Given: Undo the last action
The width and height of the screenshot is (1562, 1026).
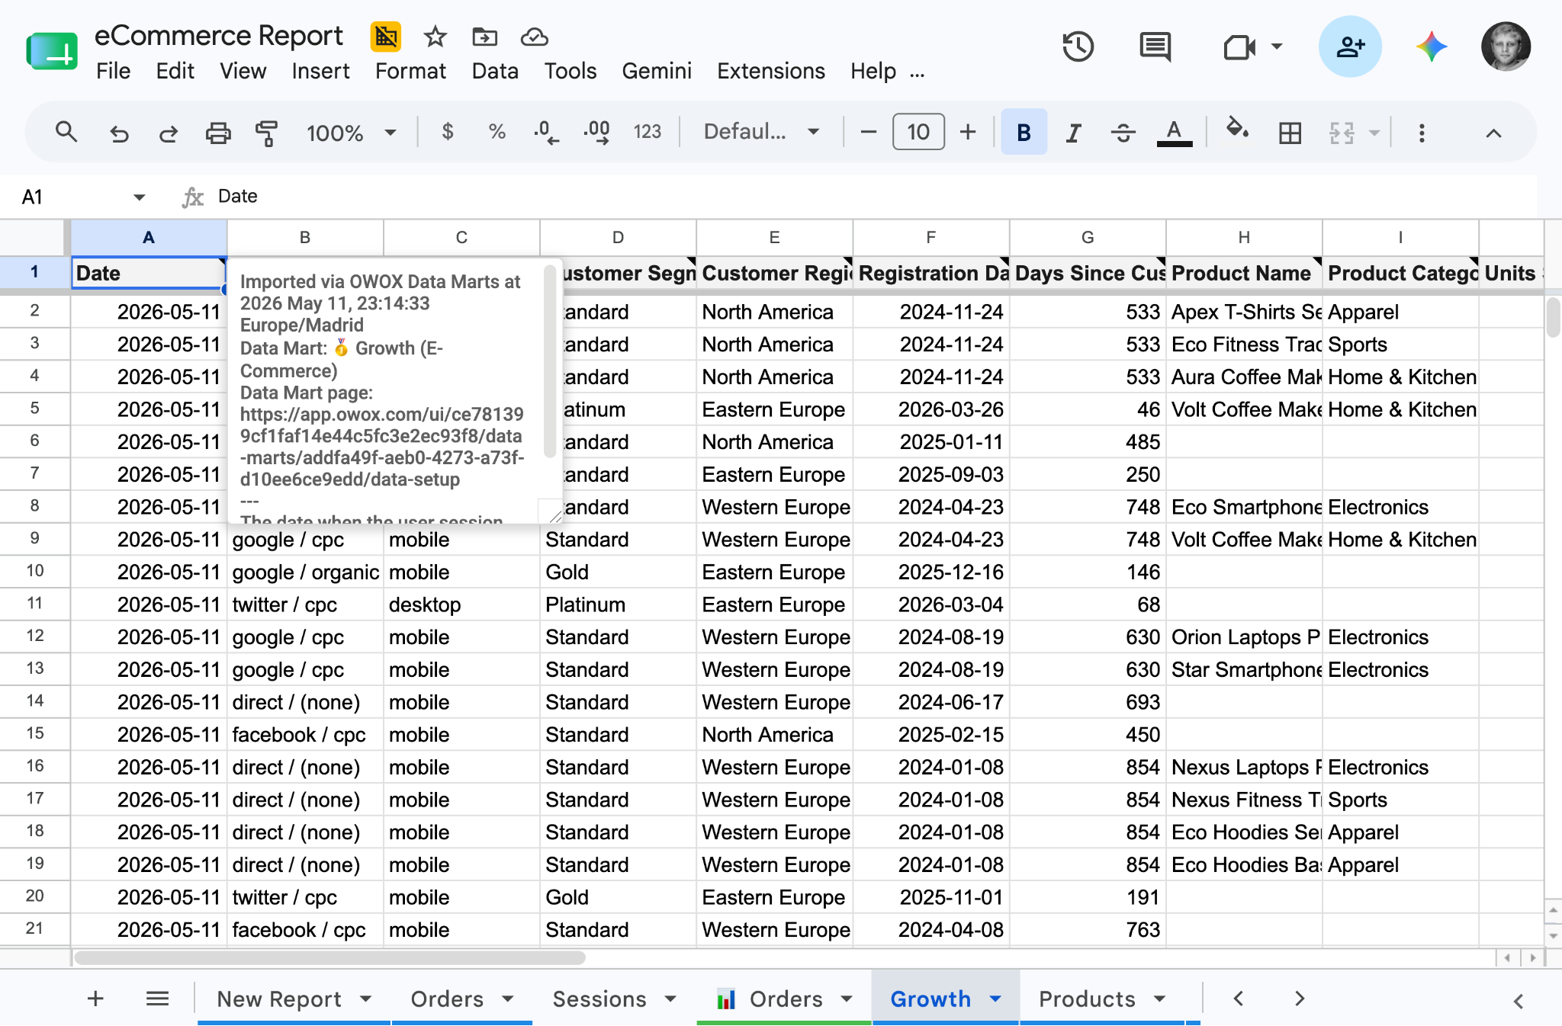Looking at the screenshot, I should [x=118, y=133].
